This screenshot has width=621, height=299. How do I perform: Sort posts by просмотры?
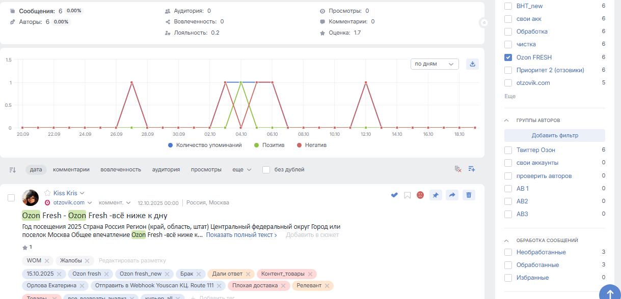coord(206,169)
